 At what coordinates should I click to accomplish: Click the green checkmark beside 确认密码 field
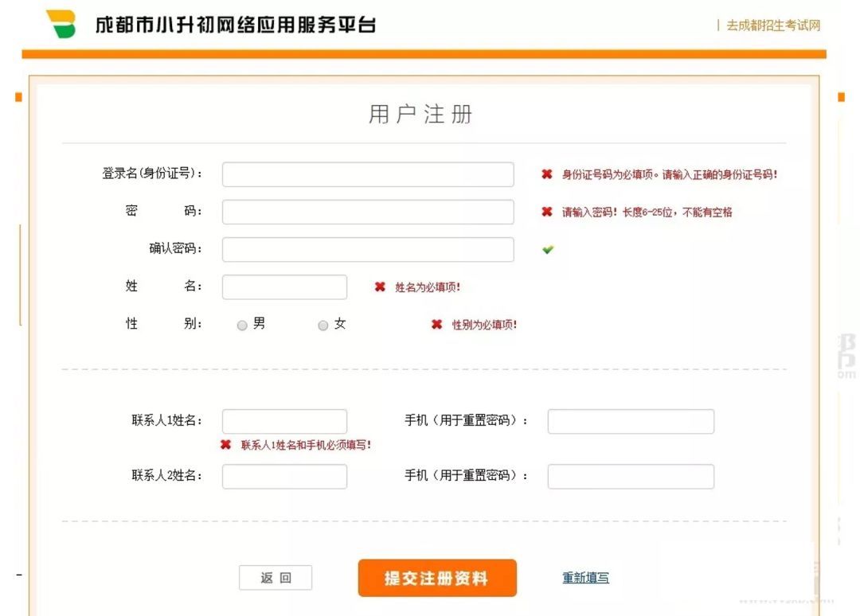546,249
